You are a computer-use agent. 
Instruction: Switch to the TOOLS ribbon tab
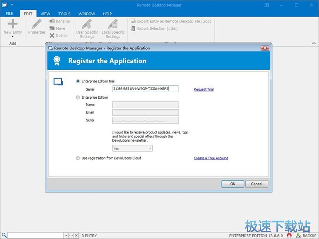point(64,14)
